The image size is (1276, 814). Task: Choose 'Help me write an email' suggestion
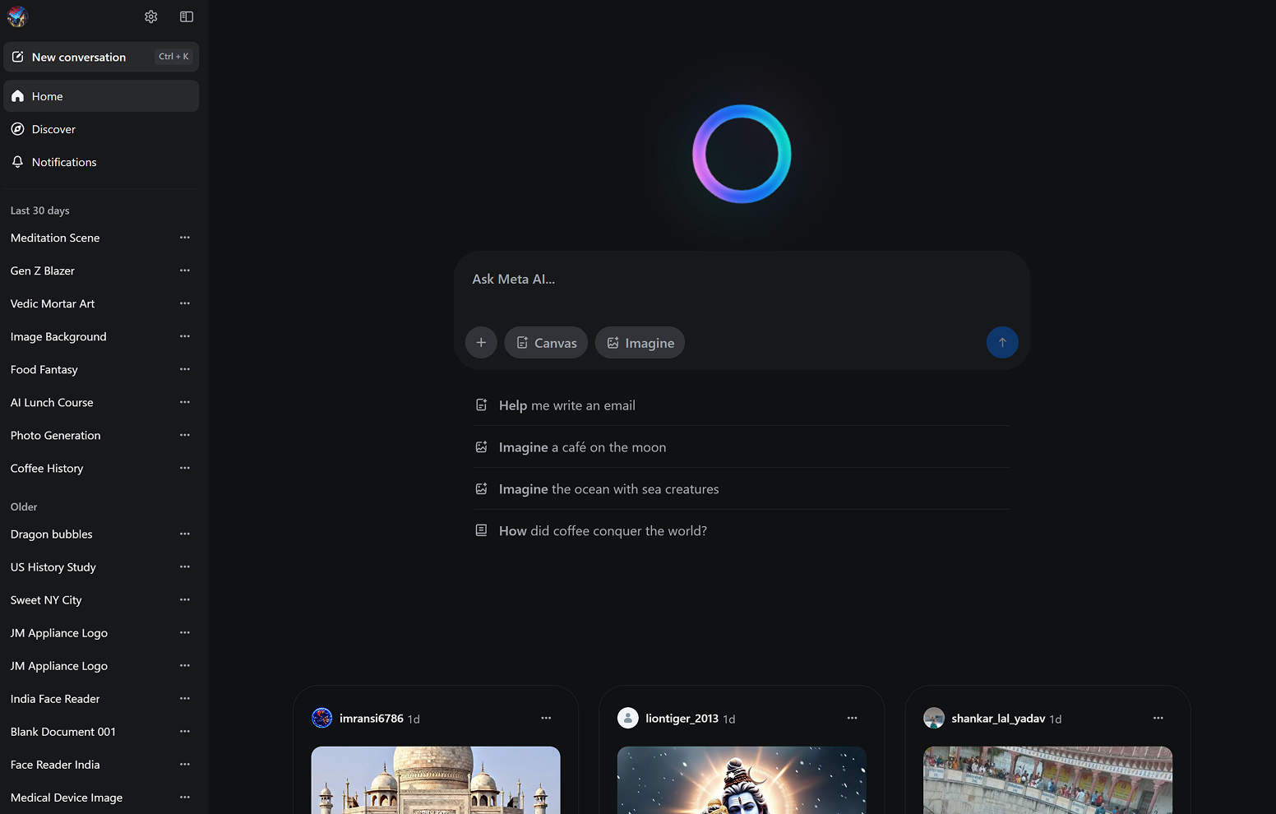click(x=742, y=405)
